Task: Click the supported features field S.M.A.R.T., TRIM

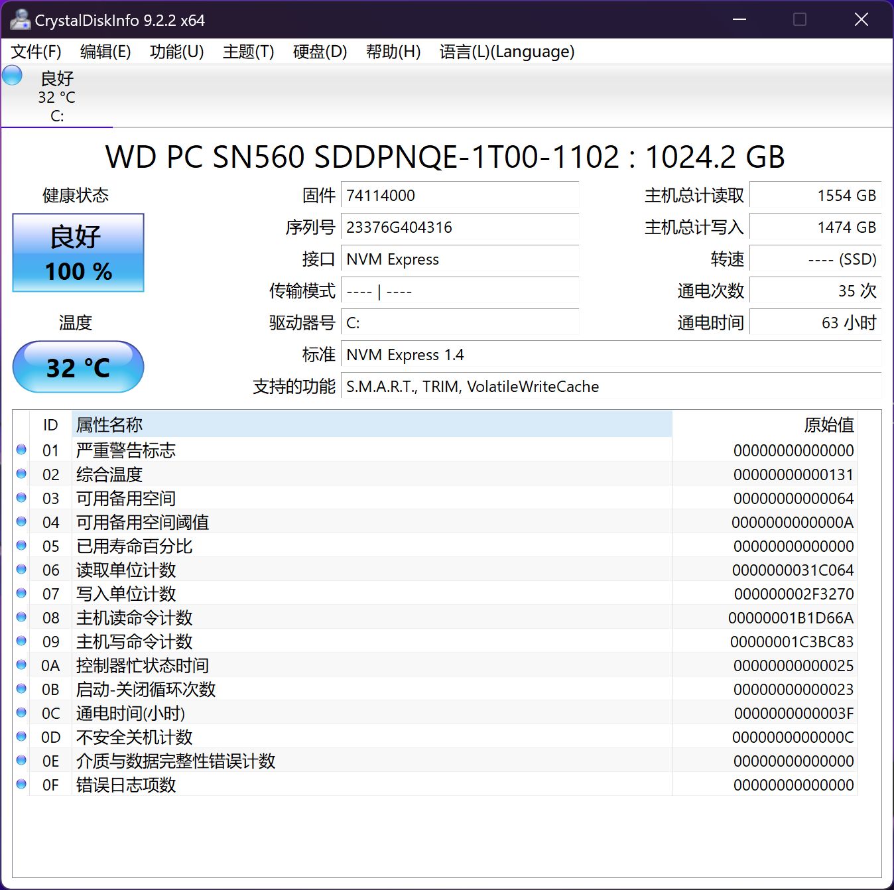Action: tap(611, 387)
